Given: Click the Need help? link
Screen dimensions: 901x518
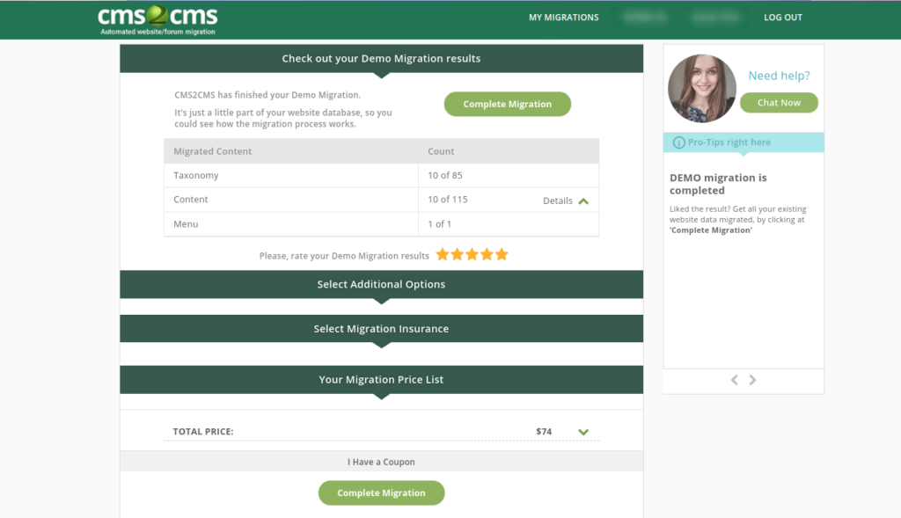Looking at the screenshot, I should [779, 76].
